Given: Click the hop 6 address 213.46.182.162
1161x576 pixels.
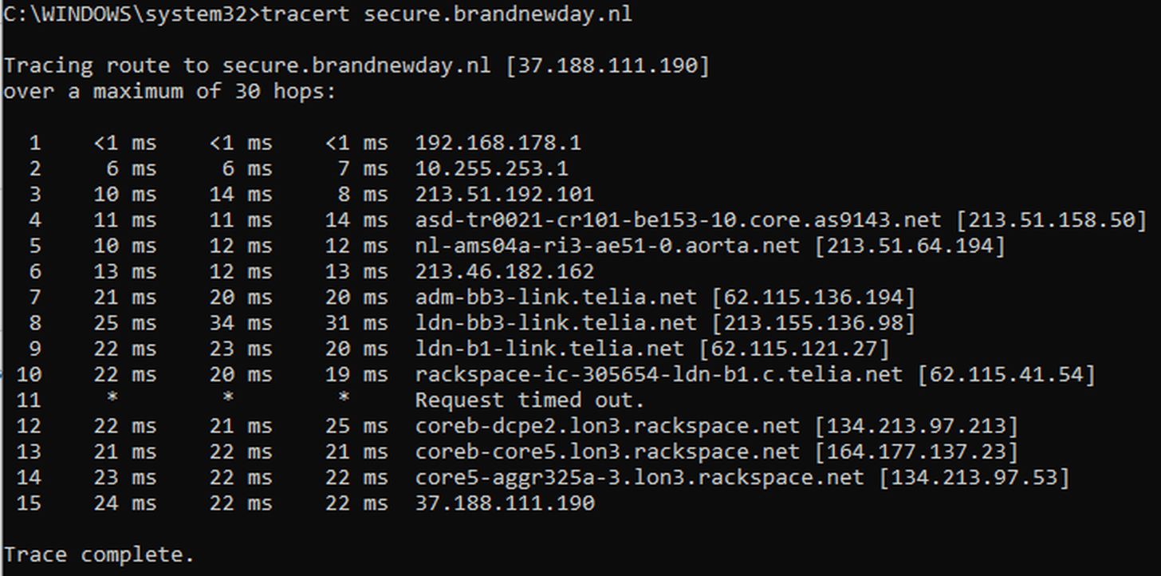Looking at the screenshot, I should (x=505, y=272).
